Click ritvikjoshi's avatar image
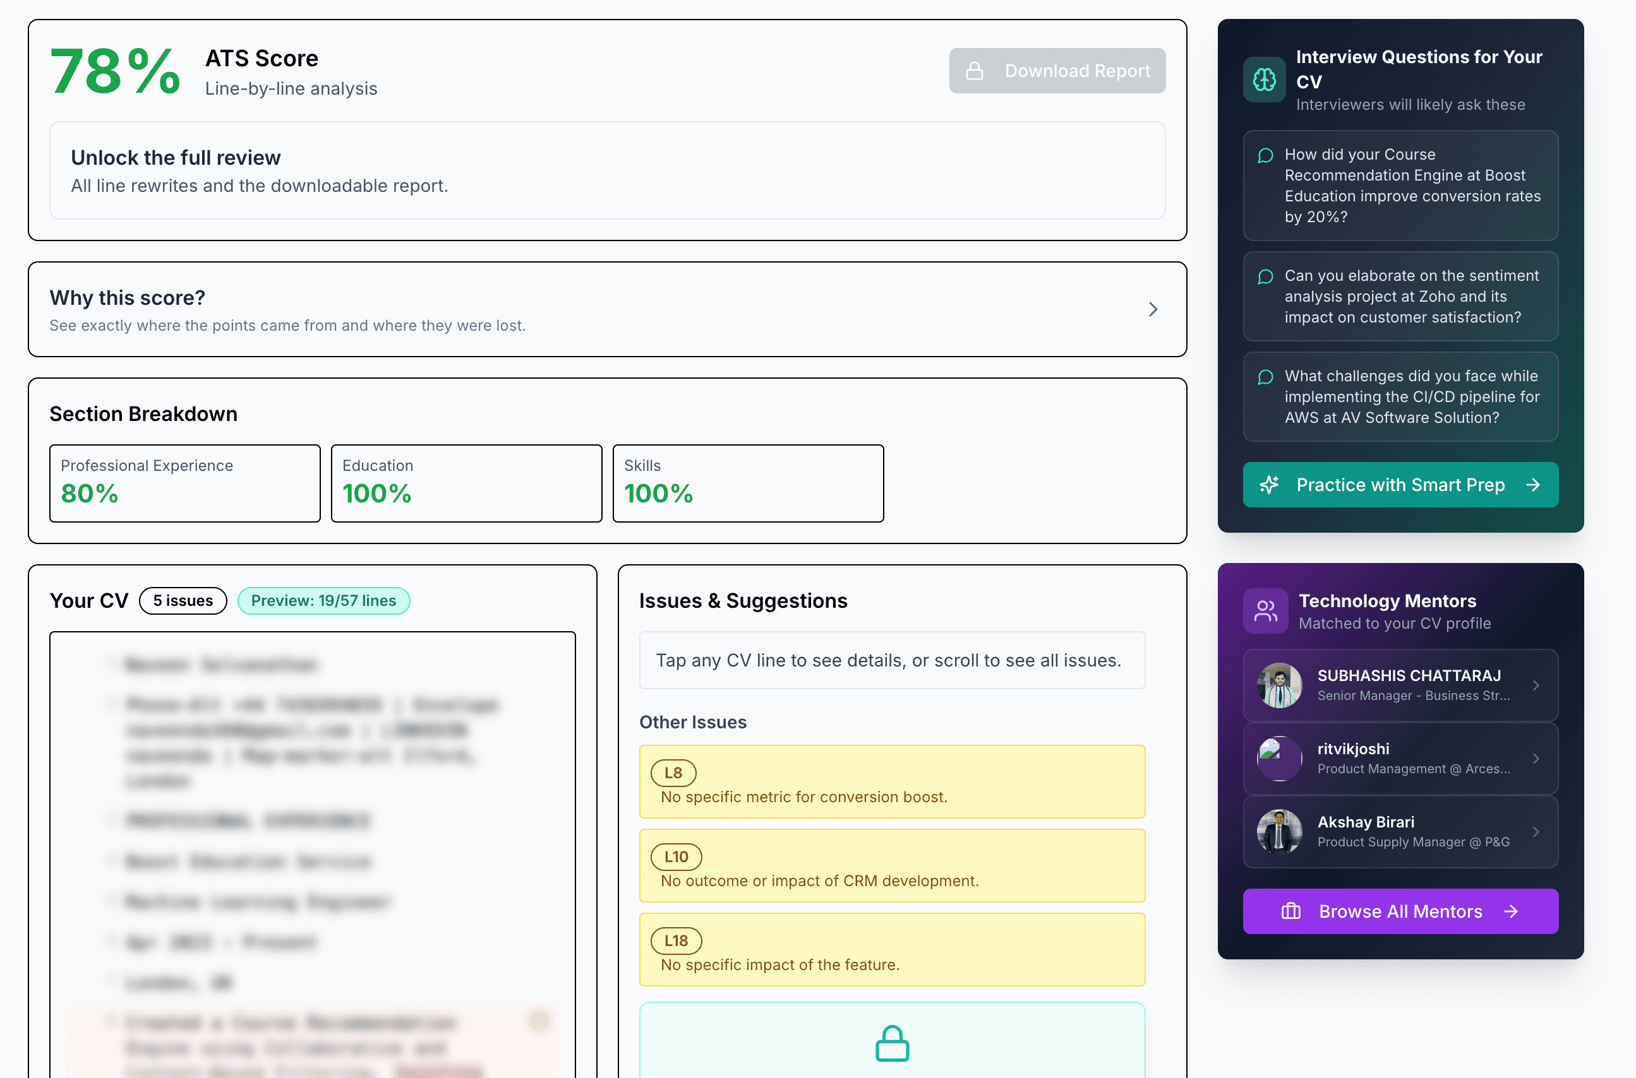Screen dimensions: 1636x1078 pyautogui.click(x=1279, y=758)
